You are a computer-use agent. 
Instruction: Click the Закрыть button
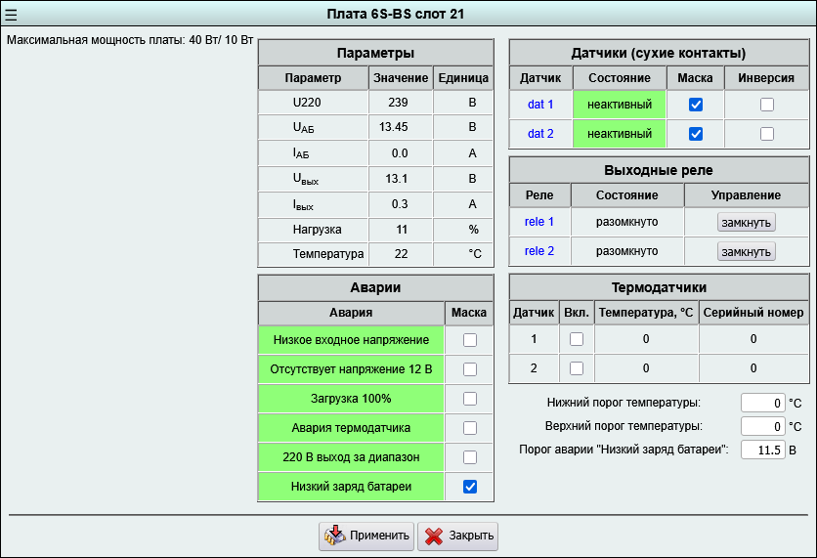click(457, 536)
